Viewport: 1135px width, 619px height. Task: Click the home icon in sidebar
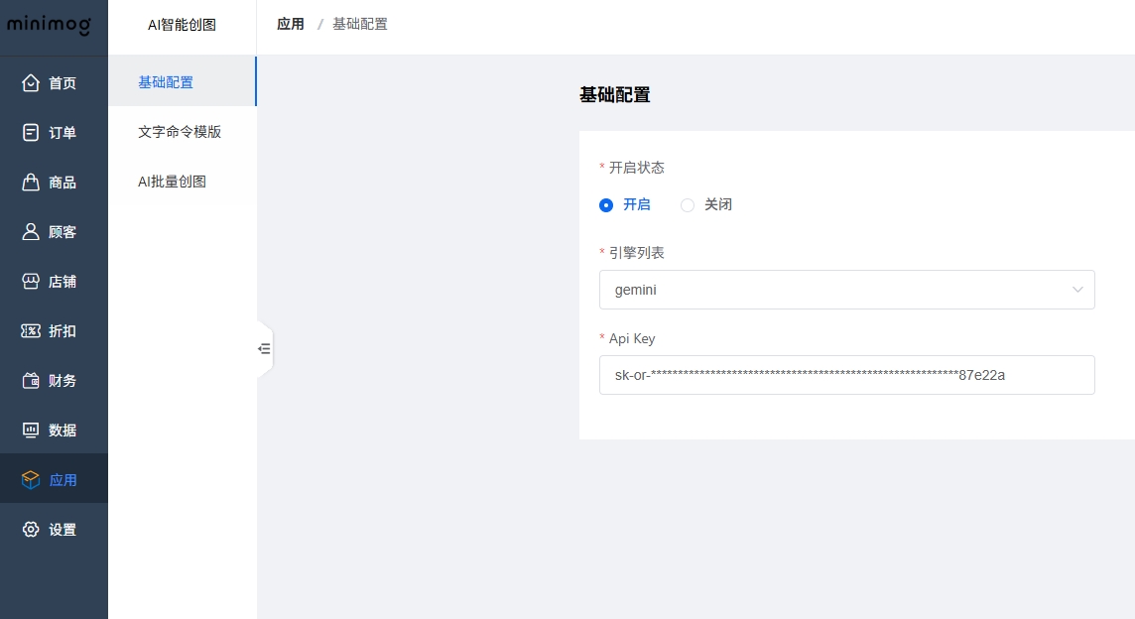pyautogui.click(x=31, y=83)
